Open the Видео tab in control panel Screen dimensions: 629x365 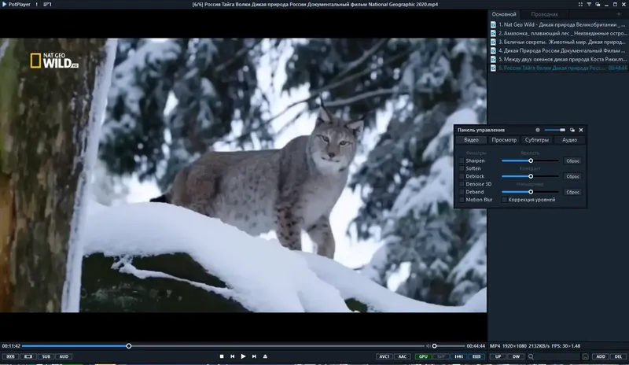(x=471, y=140)
